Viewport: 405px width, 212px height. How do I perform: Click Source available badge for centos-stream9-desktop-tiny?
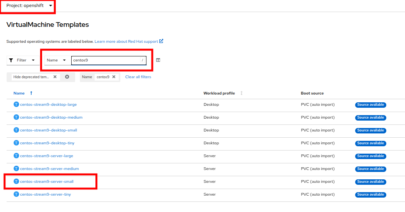click(x=370, y=143)
